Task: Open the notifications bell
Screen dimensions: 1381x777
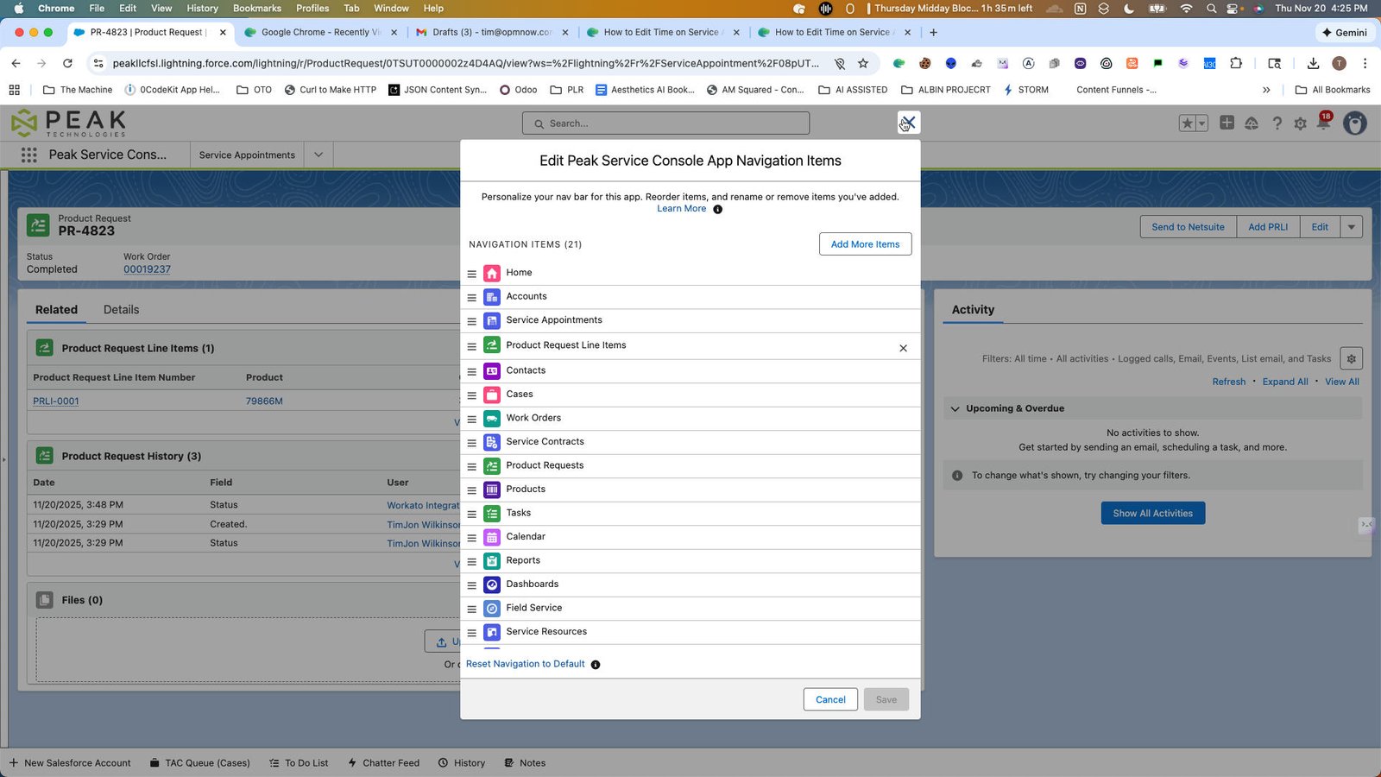Action: (1323, 123)
